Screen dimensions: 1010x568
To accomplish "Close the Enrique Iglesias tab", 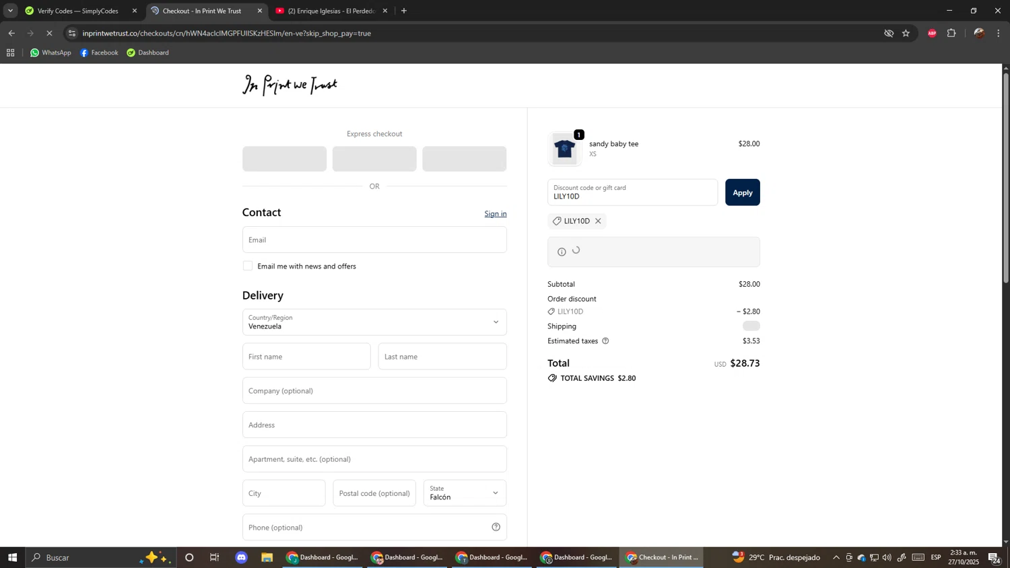I will (385, 11).
